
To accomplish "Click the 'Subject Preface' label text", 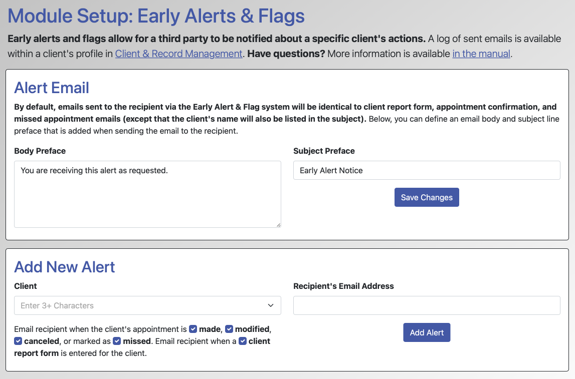I will coord(324,151).
